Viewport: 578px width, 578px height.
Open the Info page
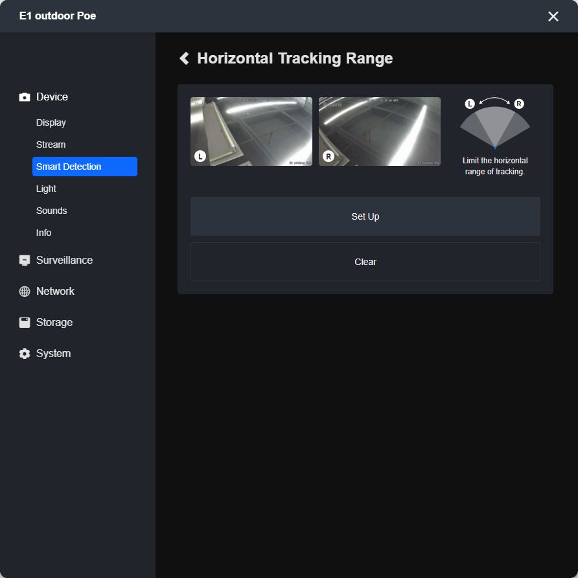pos(43,233)
